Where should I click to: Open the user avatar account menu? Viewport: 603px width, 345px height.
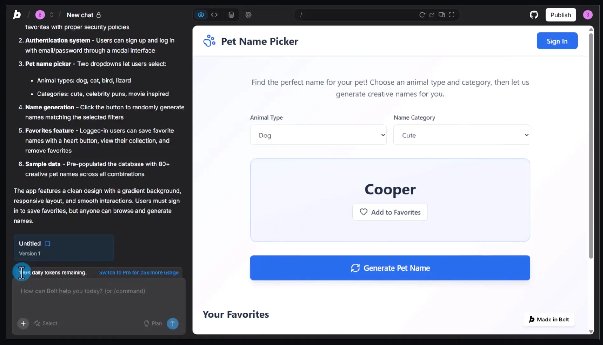tap(588, 15)
